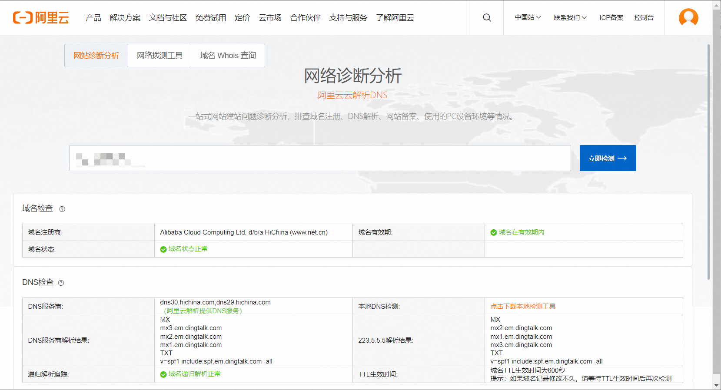Click the DNS服务商解析结果 label cell
The height and width of the screenshot is (390, 721).
pyautogui.click(x=89, y=340)
